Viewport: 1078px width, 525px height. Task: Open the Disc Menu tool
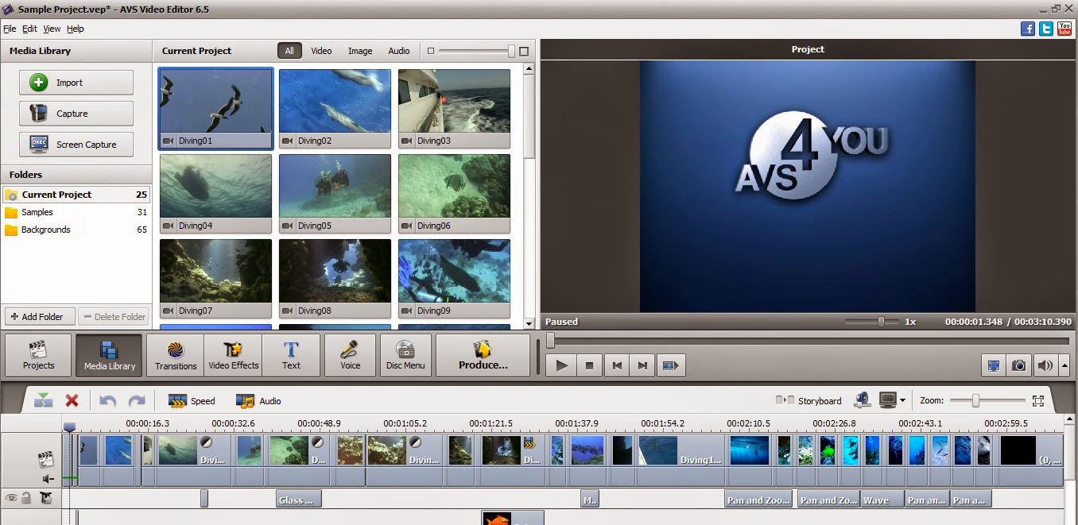[x=405, y=355]
